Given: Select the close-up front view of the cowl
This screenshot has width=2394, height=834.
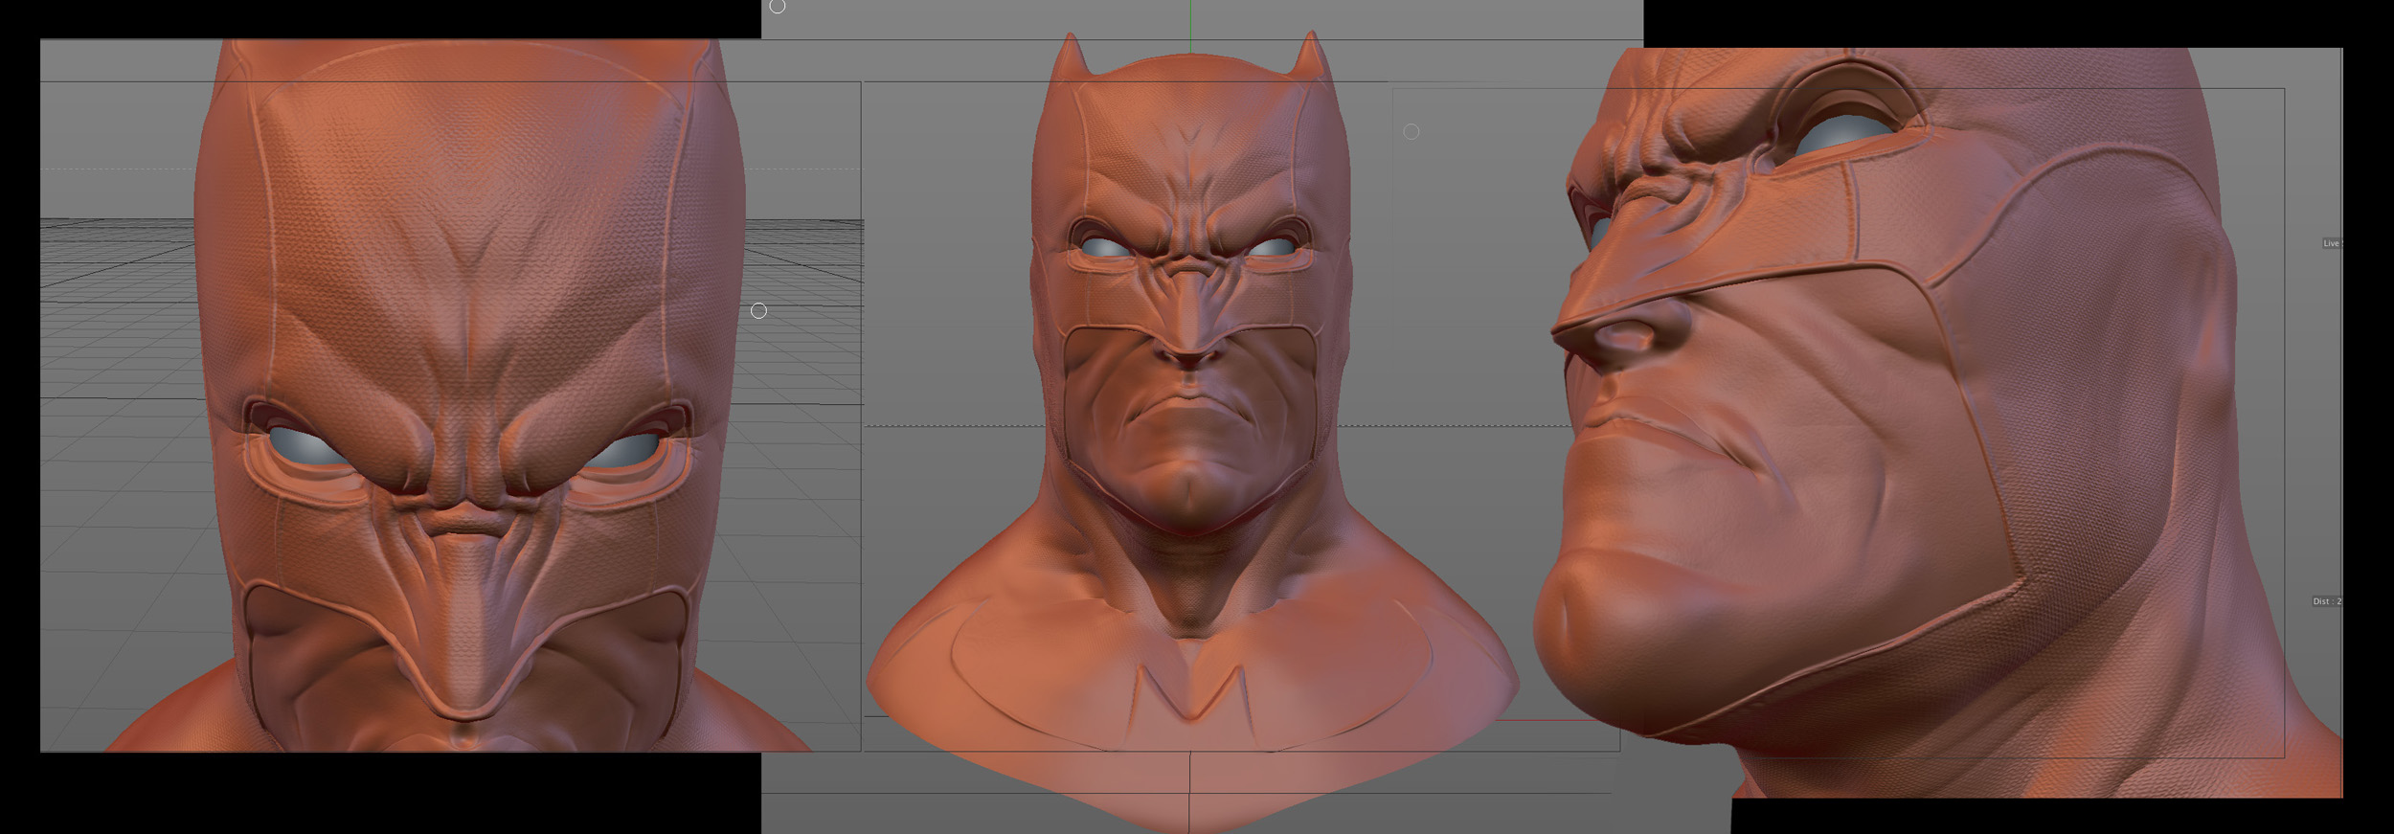Looking at the screenshot, I should (450, 395).
